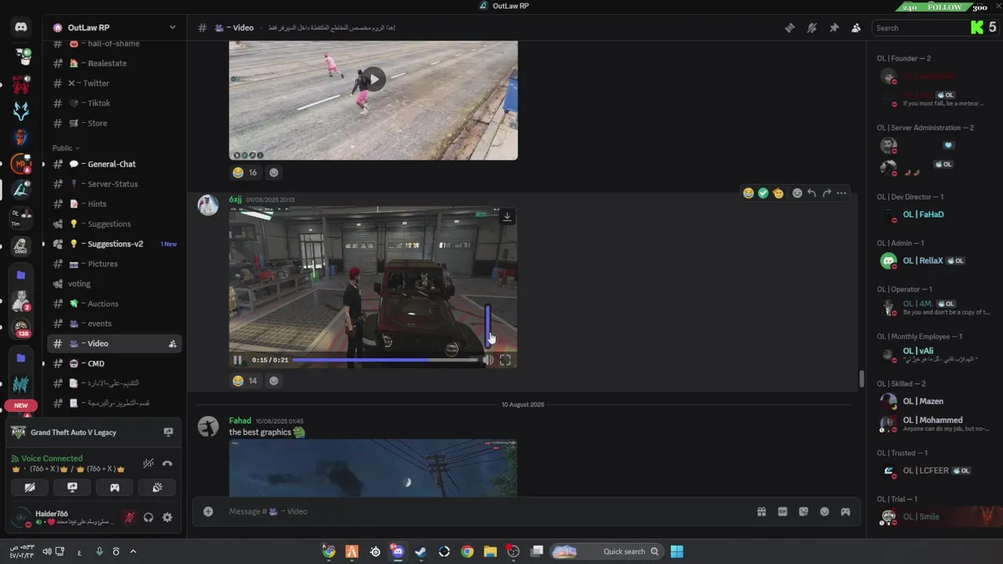This screenshot has width=1003, height=564.
Task: Open member OL | RellaX profile
Action: point(936,261)
